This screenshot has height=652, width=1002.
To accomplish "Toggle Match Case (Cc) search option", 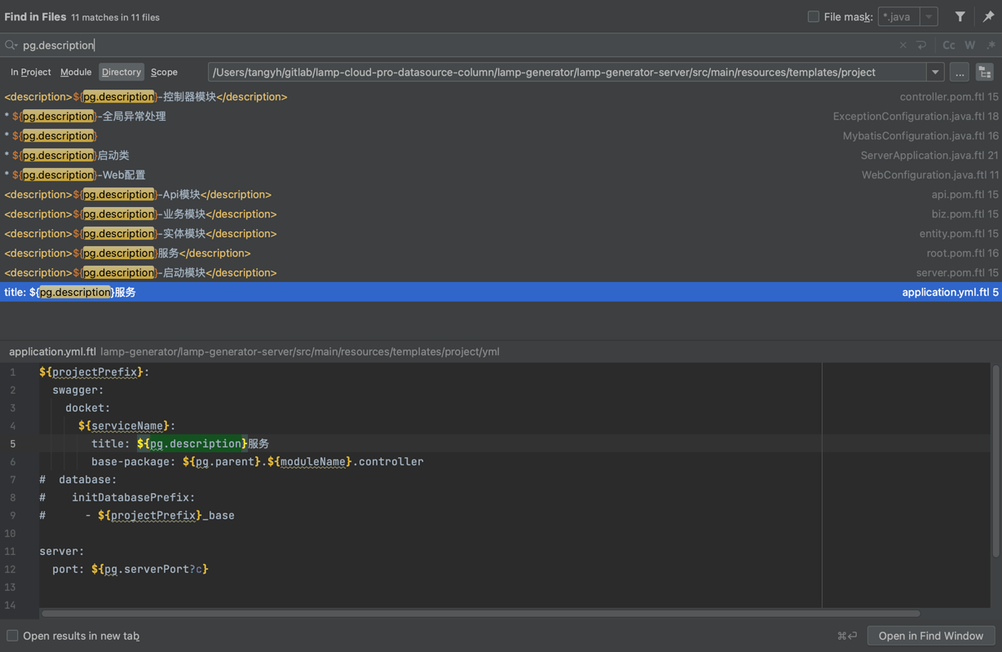I will point(948,46).
